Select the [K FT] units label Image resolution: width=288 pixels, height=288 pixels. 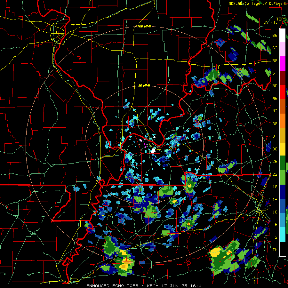(270, 22)
